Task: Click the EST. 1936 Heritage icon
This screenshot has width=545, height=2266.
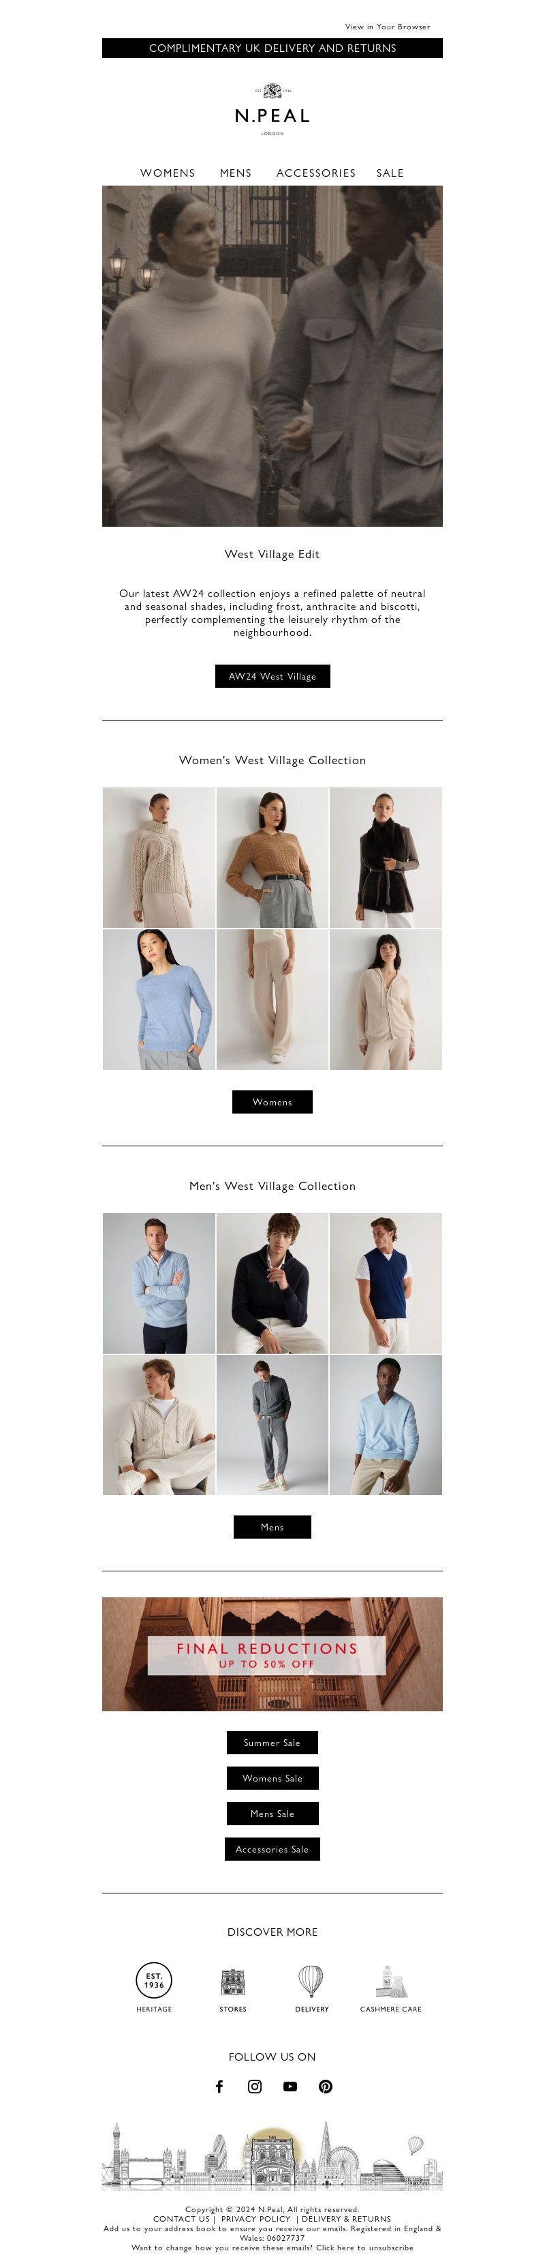Action: click(x=155, y=1980)
